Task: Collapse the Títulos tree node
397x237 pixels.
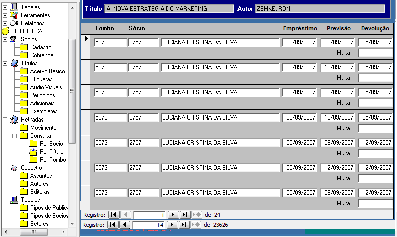Action: pos(5,63)
